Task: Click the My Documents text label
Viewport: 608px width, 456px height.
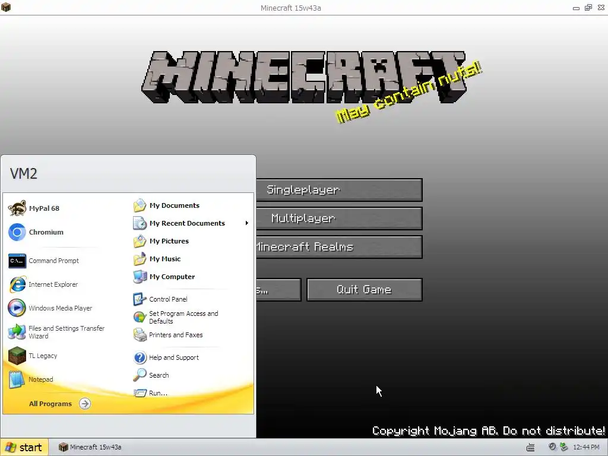Action: click(175, 205)
